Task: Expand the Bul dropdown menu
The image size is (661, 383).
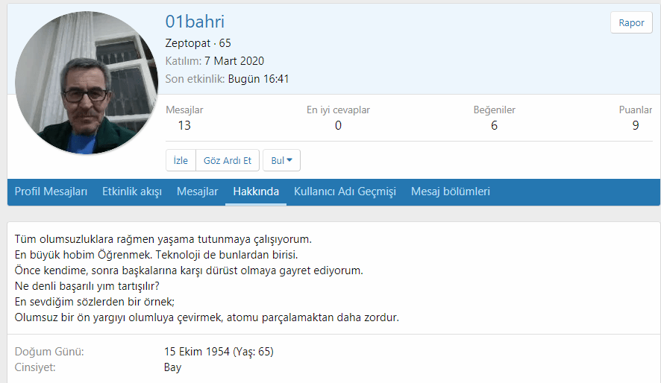Action: [281, 160]
